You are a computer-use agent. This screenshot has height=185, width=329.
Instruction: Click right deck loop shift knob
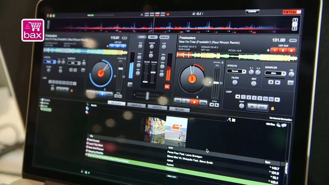tap(242, 106)
